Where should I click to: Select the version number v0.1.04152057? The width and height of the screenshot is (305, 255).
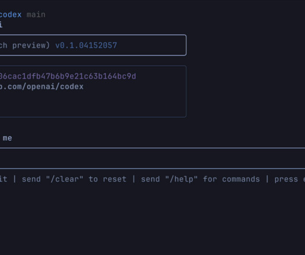86,46
